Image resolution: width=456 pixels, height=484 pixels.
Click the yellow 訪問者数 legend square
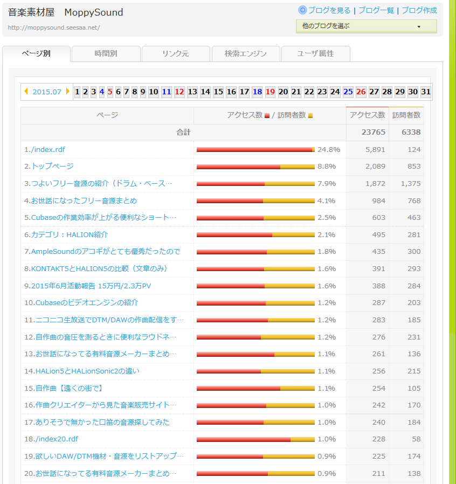pyautogui.click(x=310, y=115)
